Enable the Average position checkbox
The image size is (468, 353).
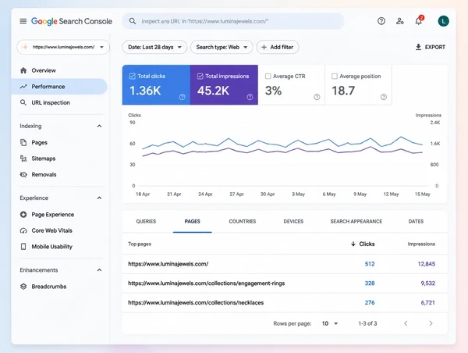tap(335, 77)
